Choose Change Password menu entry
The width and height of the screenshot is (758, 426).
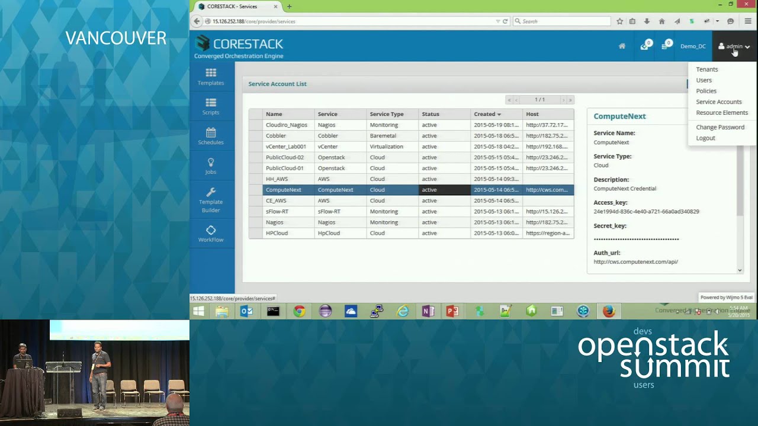coord(720,127)
